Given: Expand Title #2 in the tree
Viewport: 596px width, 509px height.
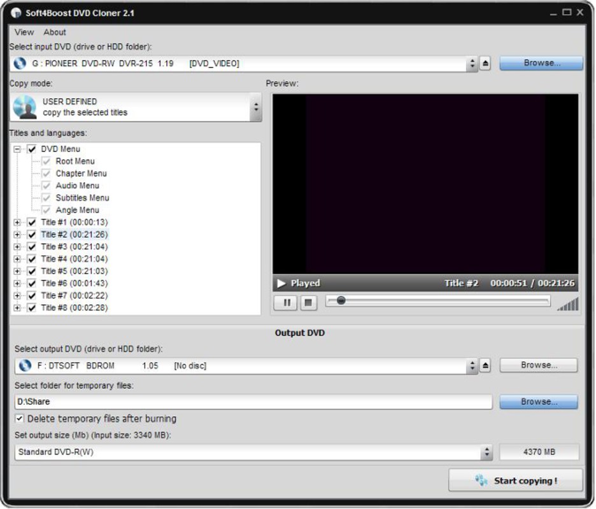Looking at the screenshot, I should pyautogui.click(x=17, y=234).
